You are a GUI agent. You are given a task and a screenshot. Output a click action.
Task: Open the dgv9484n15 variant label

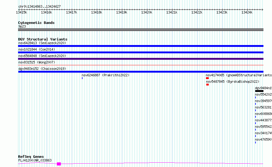click(x=263, y=88)
